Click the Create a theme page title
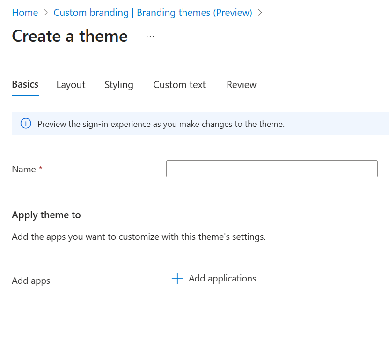 70,36
